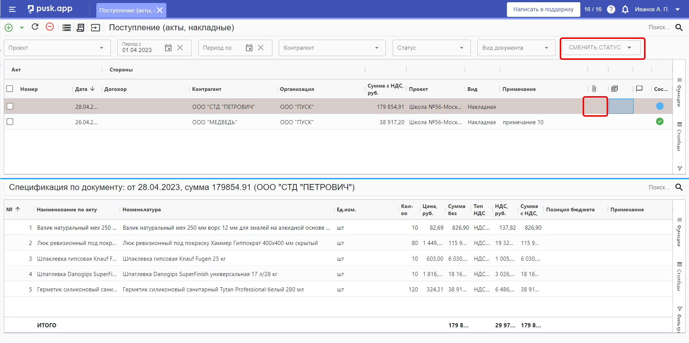The height and width of the screenshot is (343, 689).
Task: Open the upper Функции side tab
Action: [x=679, y=92]
